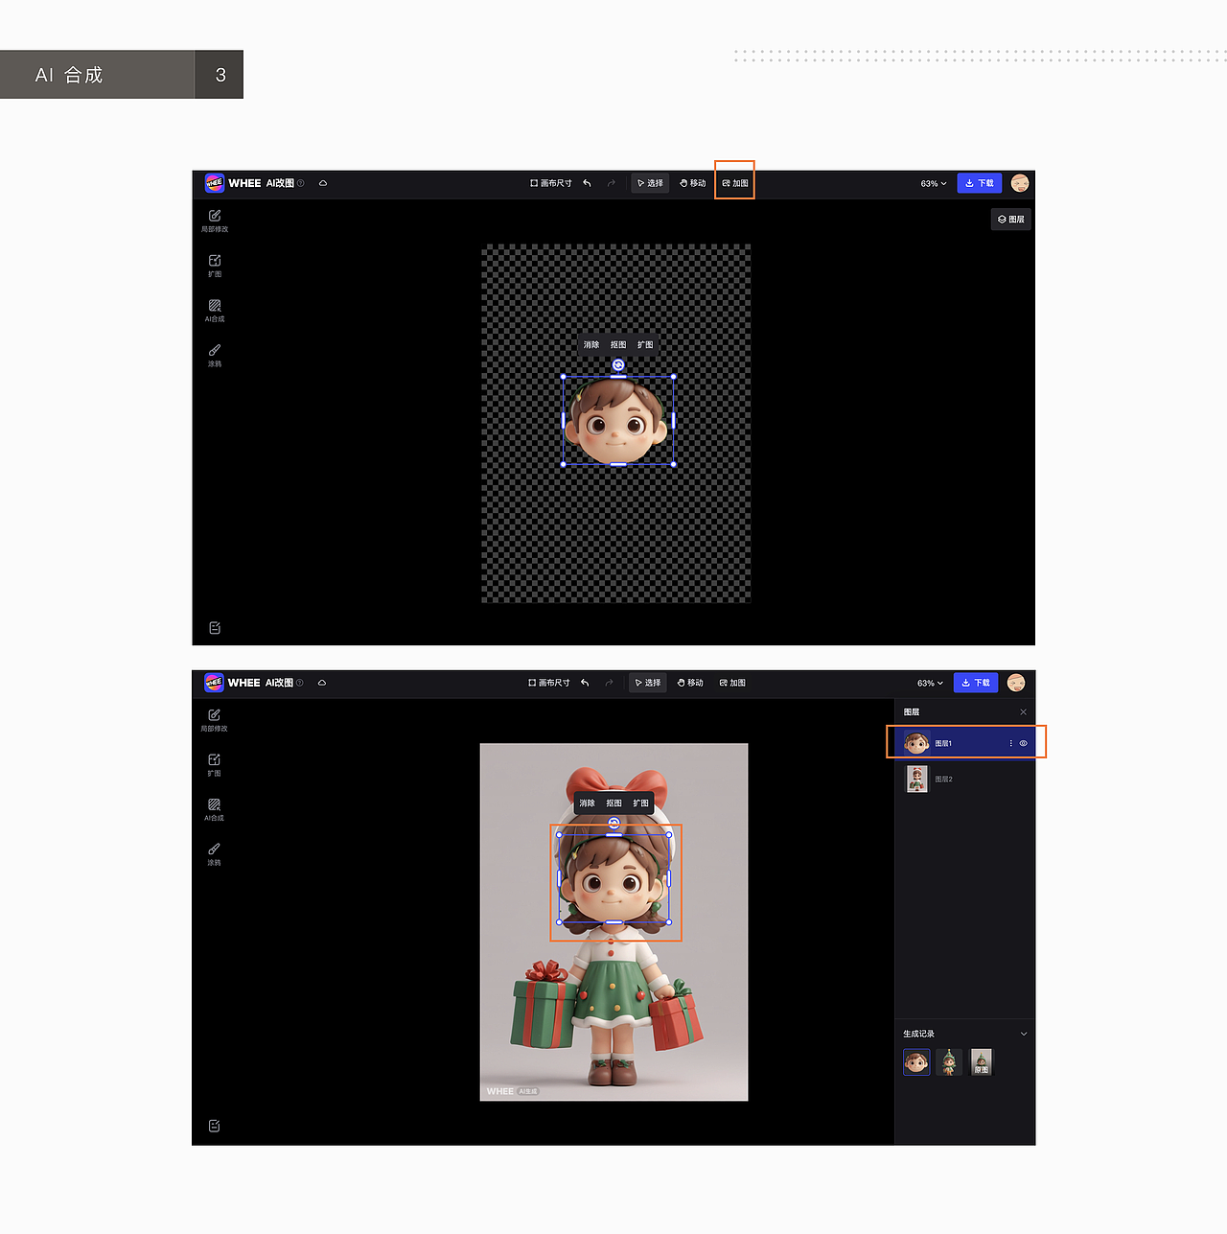The width and height of the screenshot is (1227, 1234).
Task: Click 图层2 girl thumbnail
Action: pyautogui.click(x=917, y=779)
